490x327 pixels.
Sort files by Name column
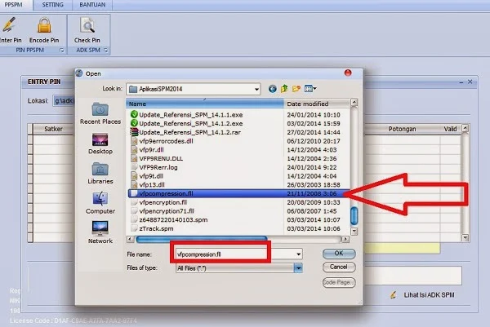(205, 104)
